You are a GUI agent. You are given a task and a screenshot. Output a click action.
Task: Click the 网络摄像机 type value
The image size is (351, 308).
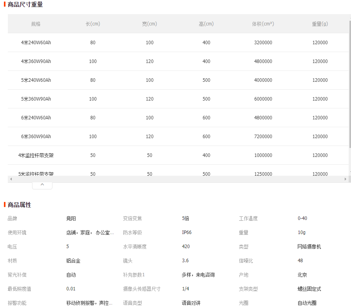(x=309, y=247)
